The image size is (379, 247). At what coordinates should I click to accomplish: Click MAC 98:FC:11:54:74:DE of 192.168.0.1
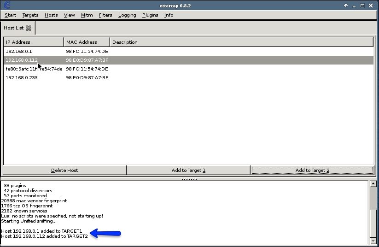click(87, 51)
